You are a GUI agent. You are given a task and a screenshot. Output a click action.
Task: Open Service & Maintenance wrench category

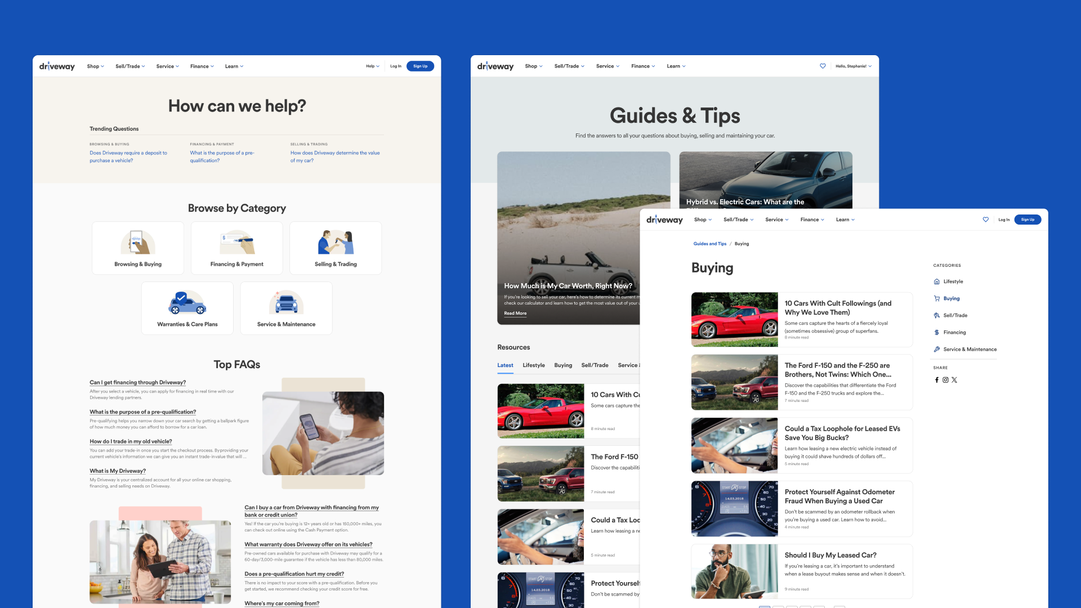coord(969,349)
